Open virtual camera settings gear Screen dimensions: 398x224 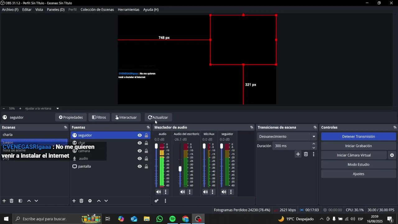tap(392, 155)
